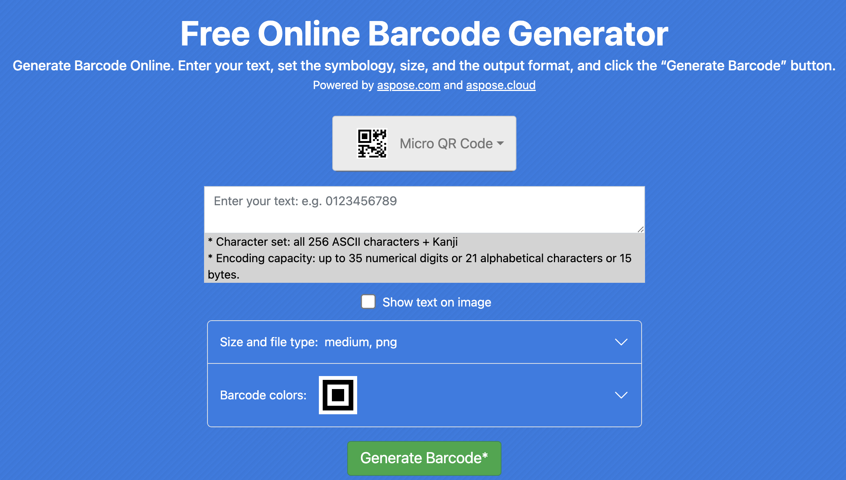Screen dimensions: 846x480
Task: Expand the Barcode colors section
Action: [x=424, y=395]
